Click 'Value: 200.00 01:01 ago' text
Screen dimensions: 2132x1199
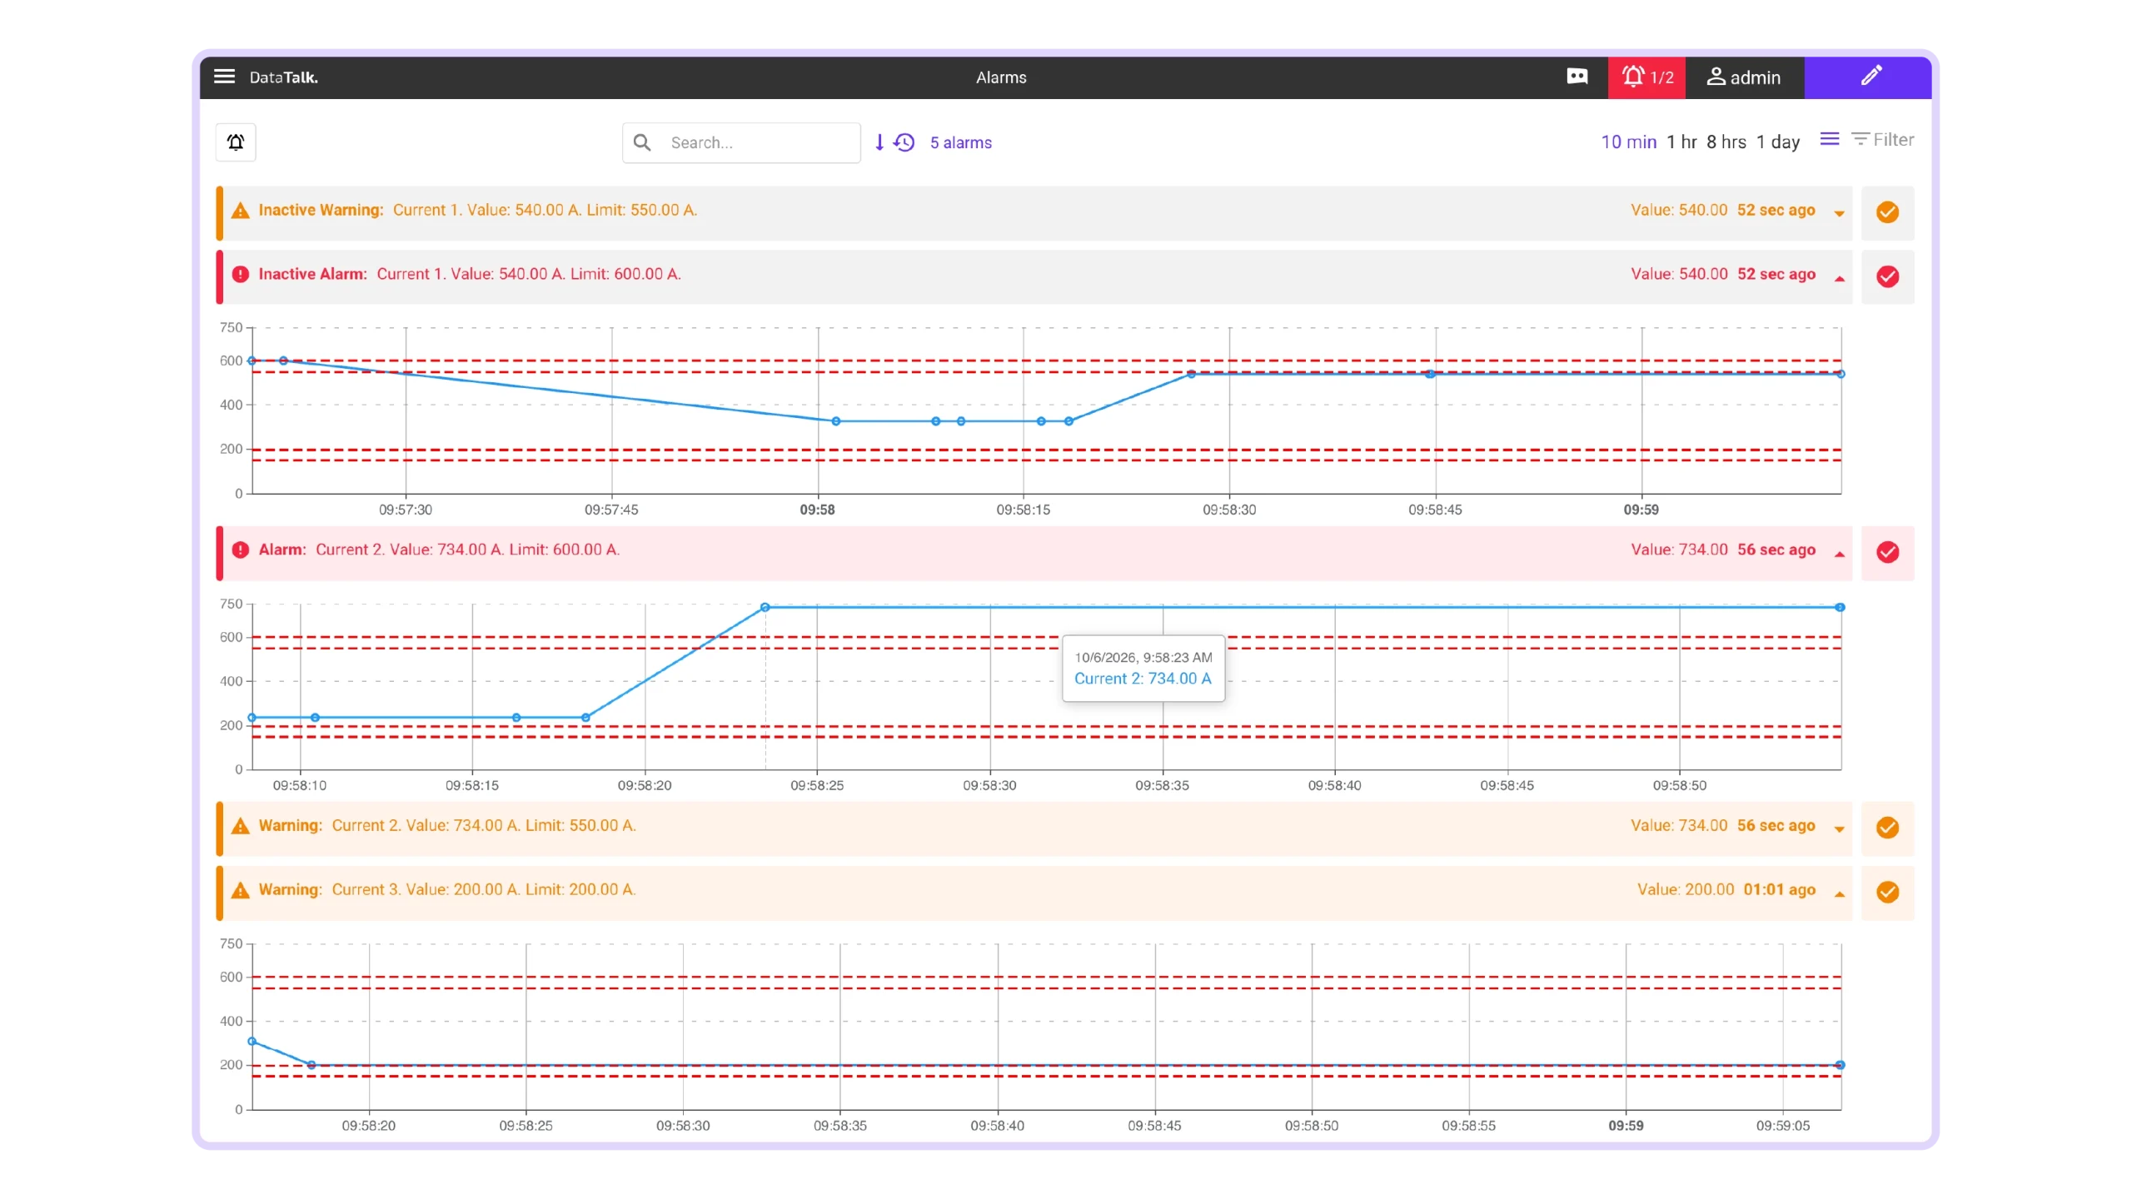coord(1726,889)
